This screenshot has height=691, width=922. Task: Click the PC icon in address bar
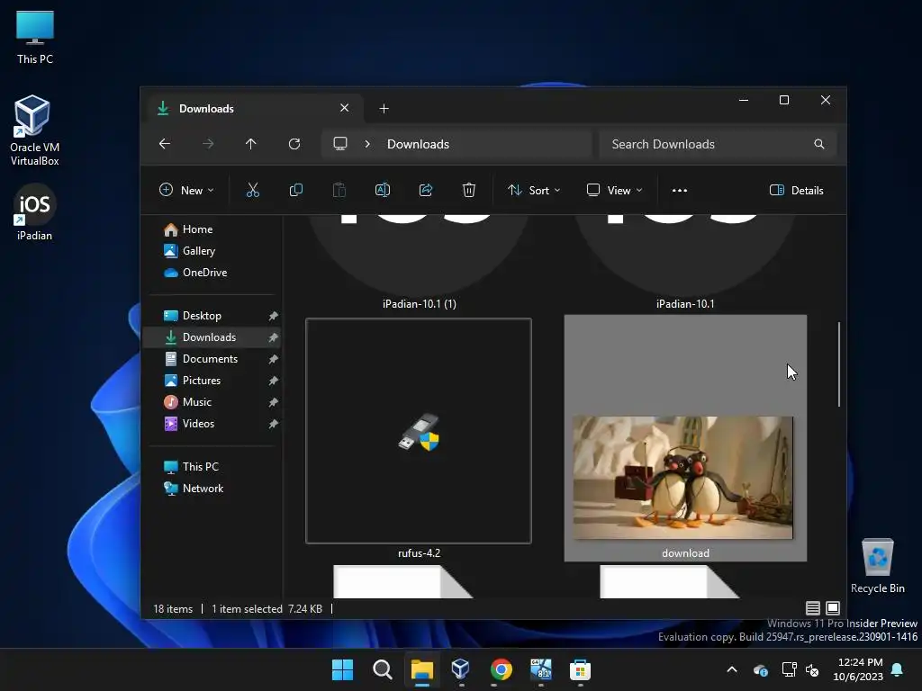coord(339,143)
